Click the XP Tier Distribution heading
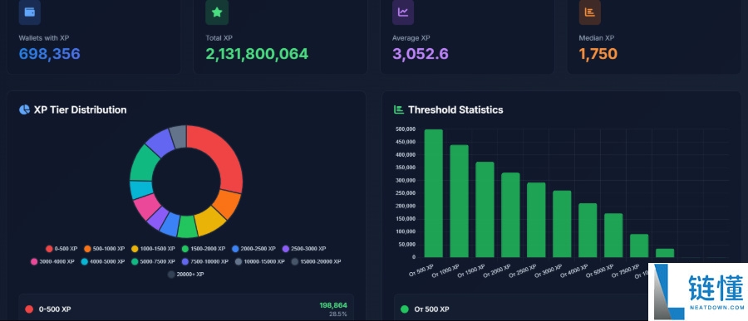The image size is (748, 321). point(80,109)
